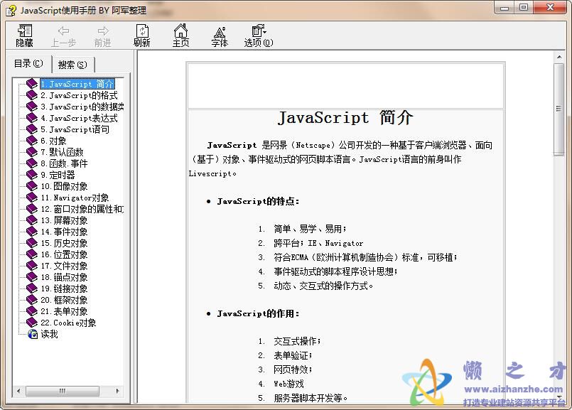Image resolution: width=572 pixels, height=410 pixels.
Task: Expand the 6.对象 chapter book
Action: [x=31, y=140]
